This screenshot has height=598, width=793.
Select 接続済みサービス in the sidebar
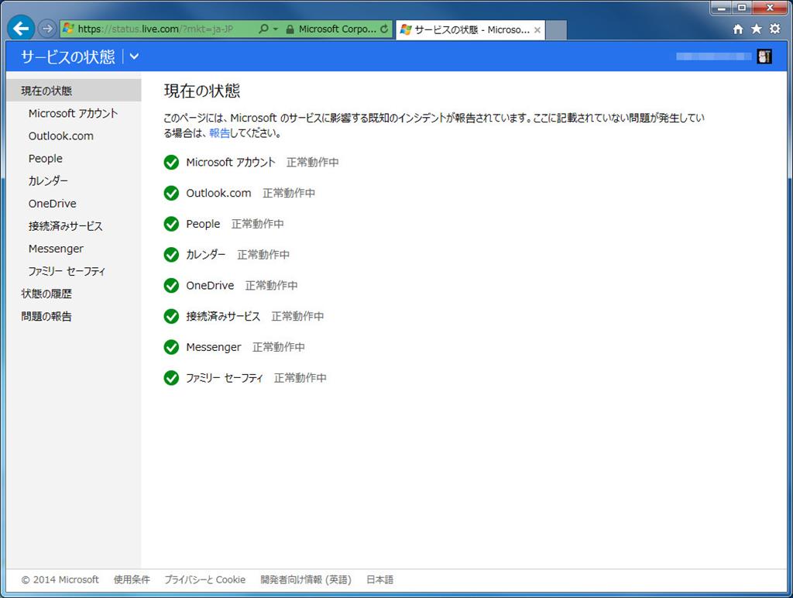click(x=65, y=226)
